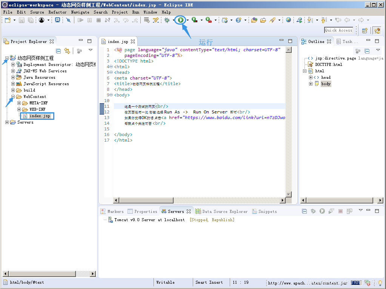Click Outline horizontal scrollbar thumb
386x289 pixels.
click(x=340, y=200)
